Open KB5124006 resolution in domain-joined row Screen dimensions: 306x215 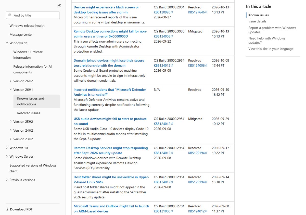point(198,66)
